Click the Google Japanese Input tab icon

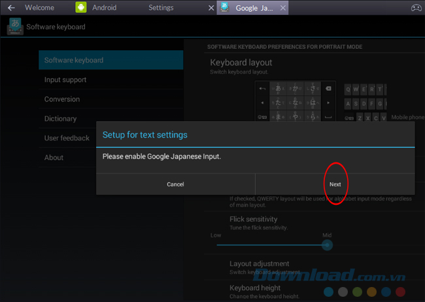click(x=224, y=8)
